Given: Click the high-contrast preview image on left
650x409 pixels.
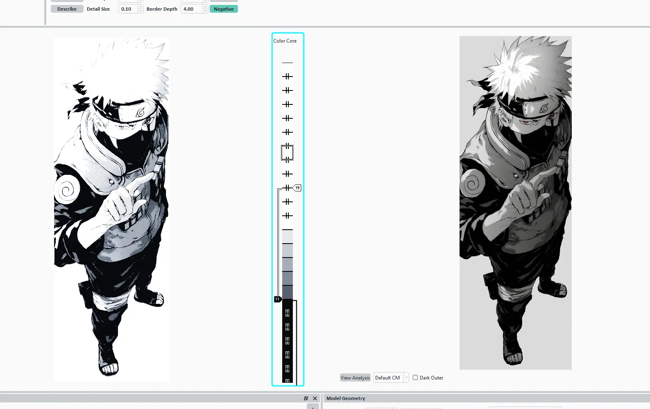Looking at the screenshot, I should click(x=111, y=210).
